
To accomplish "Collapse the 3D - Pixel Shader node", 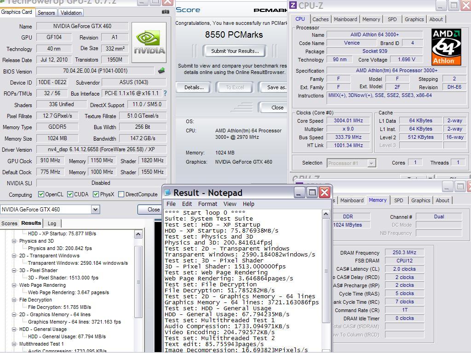I will 14,270.
